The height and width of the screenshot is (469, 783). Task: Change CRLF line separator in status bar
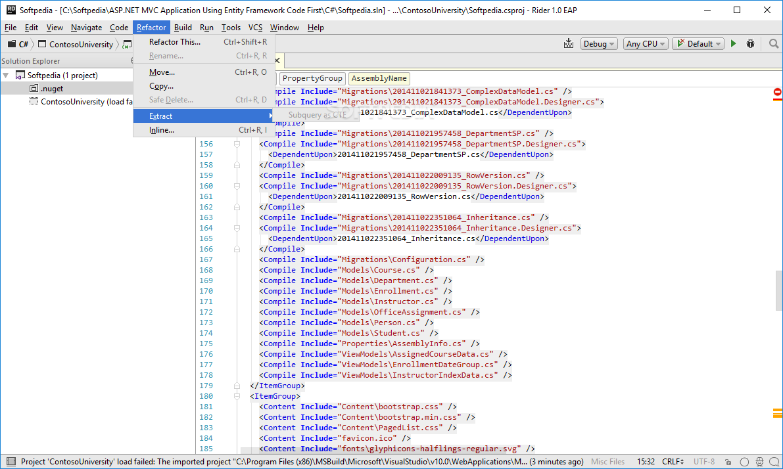pos(673,462)
